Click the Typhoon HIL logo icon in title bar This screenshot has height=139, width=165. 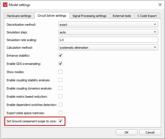tap(5, 5)
